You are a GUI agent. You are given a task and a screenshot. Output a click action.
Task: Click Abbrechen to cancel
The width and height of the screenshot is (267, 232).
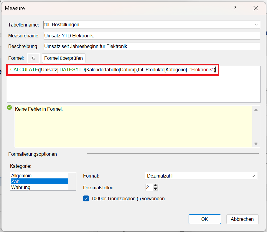pos(242,219)
